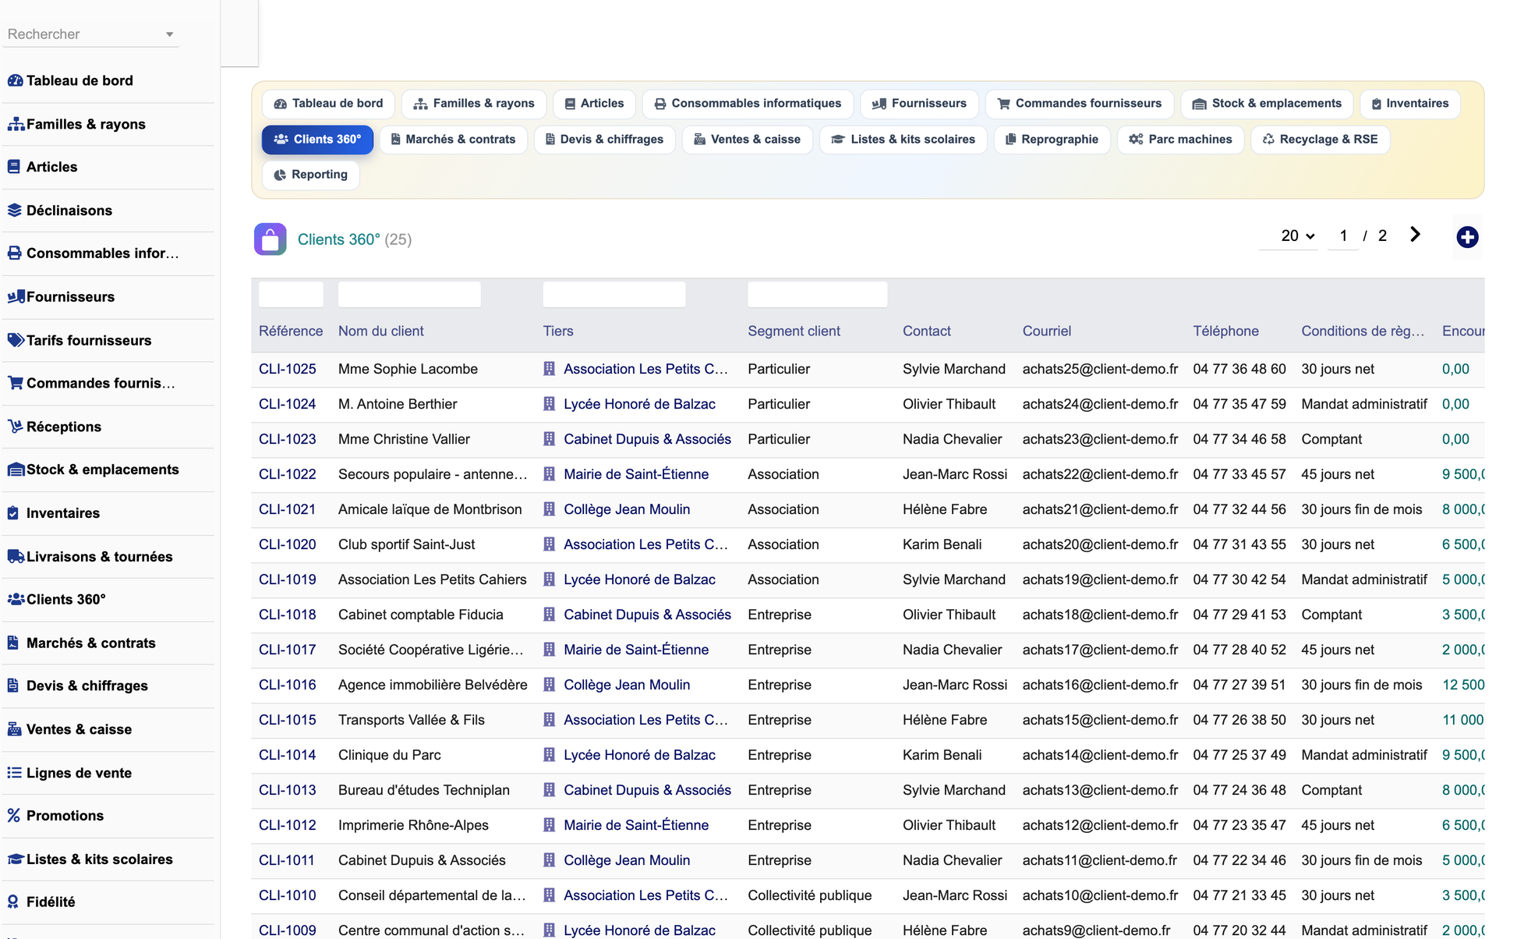Switch to Devis & chiffrages tab
1517x939 pixels.
coord(604,140)
